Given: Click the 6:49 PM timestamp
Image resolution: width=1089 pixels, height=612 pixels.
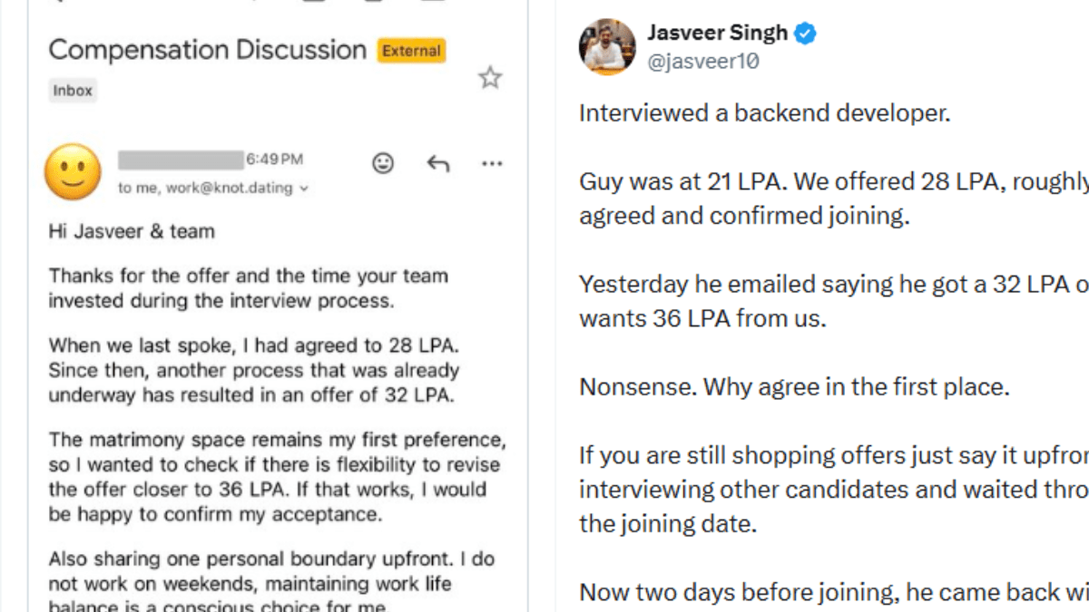Looking at the screenshot, I should 274,160.
